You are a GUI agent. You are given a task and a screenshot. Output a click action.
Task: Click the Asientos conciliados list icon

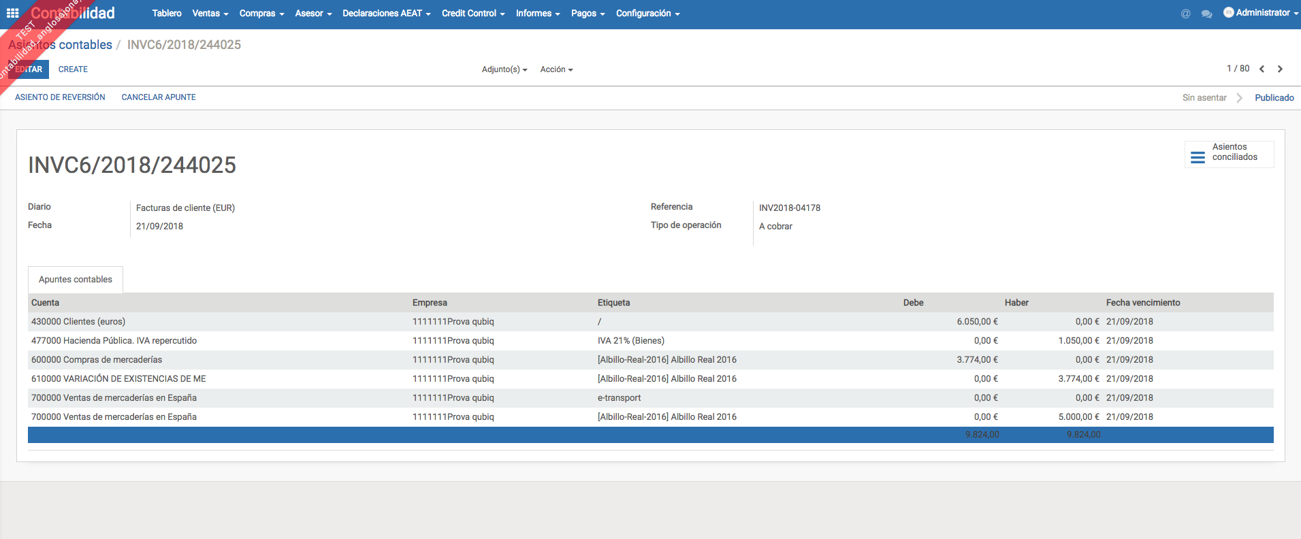click(1198, 157)
